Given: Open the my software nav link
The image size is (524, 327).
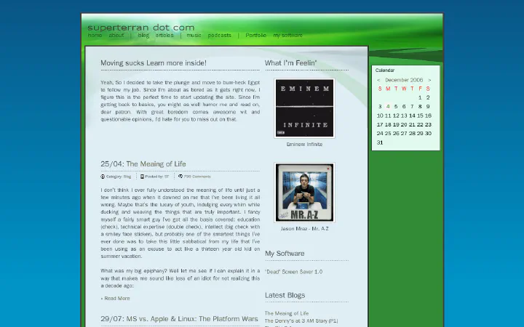Looking at the screenshot, I should pos(287,35).
